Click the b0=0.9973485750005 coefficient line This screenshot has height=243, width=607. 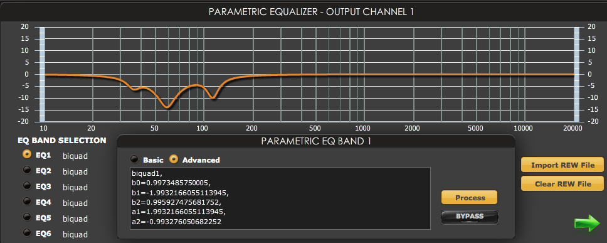[x=171, y=183]
